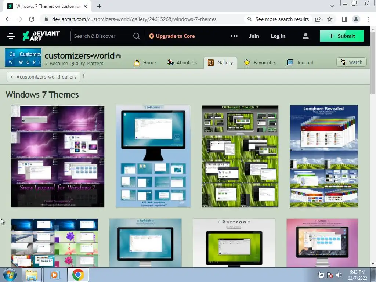Screen dimensions: 376x282
Task: Open the Windows 10 wallpapers collage thumbnail
Action: (54, 243)
